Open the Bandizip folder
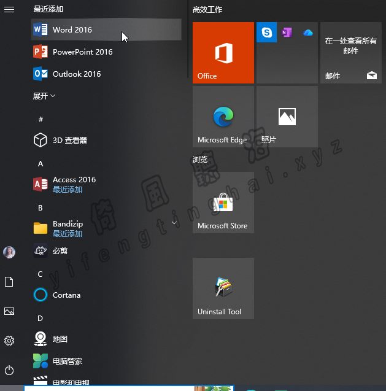This screenshot has width=386, height=391. click(x=106, y=228)
